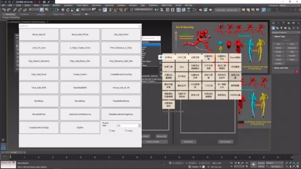Toggle the Angle Snap icon

pos(116,10)
